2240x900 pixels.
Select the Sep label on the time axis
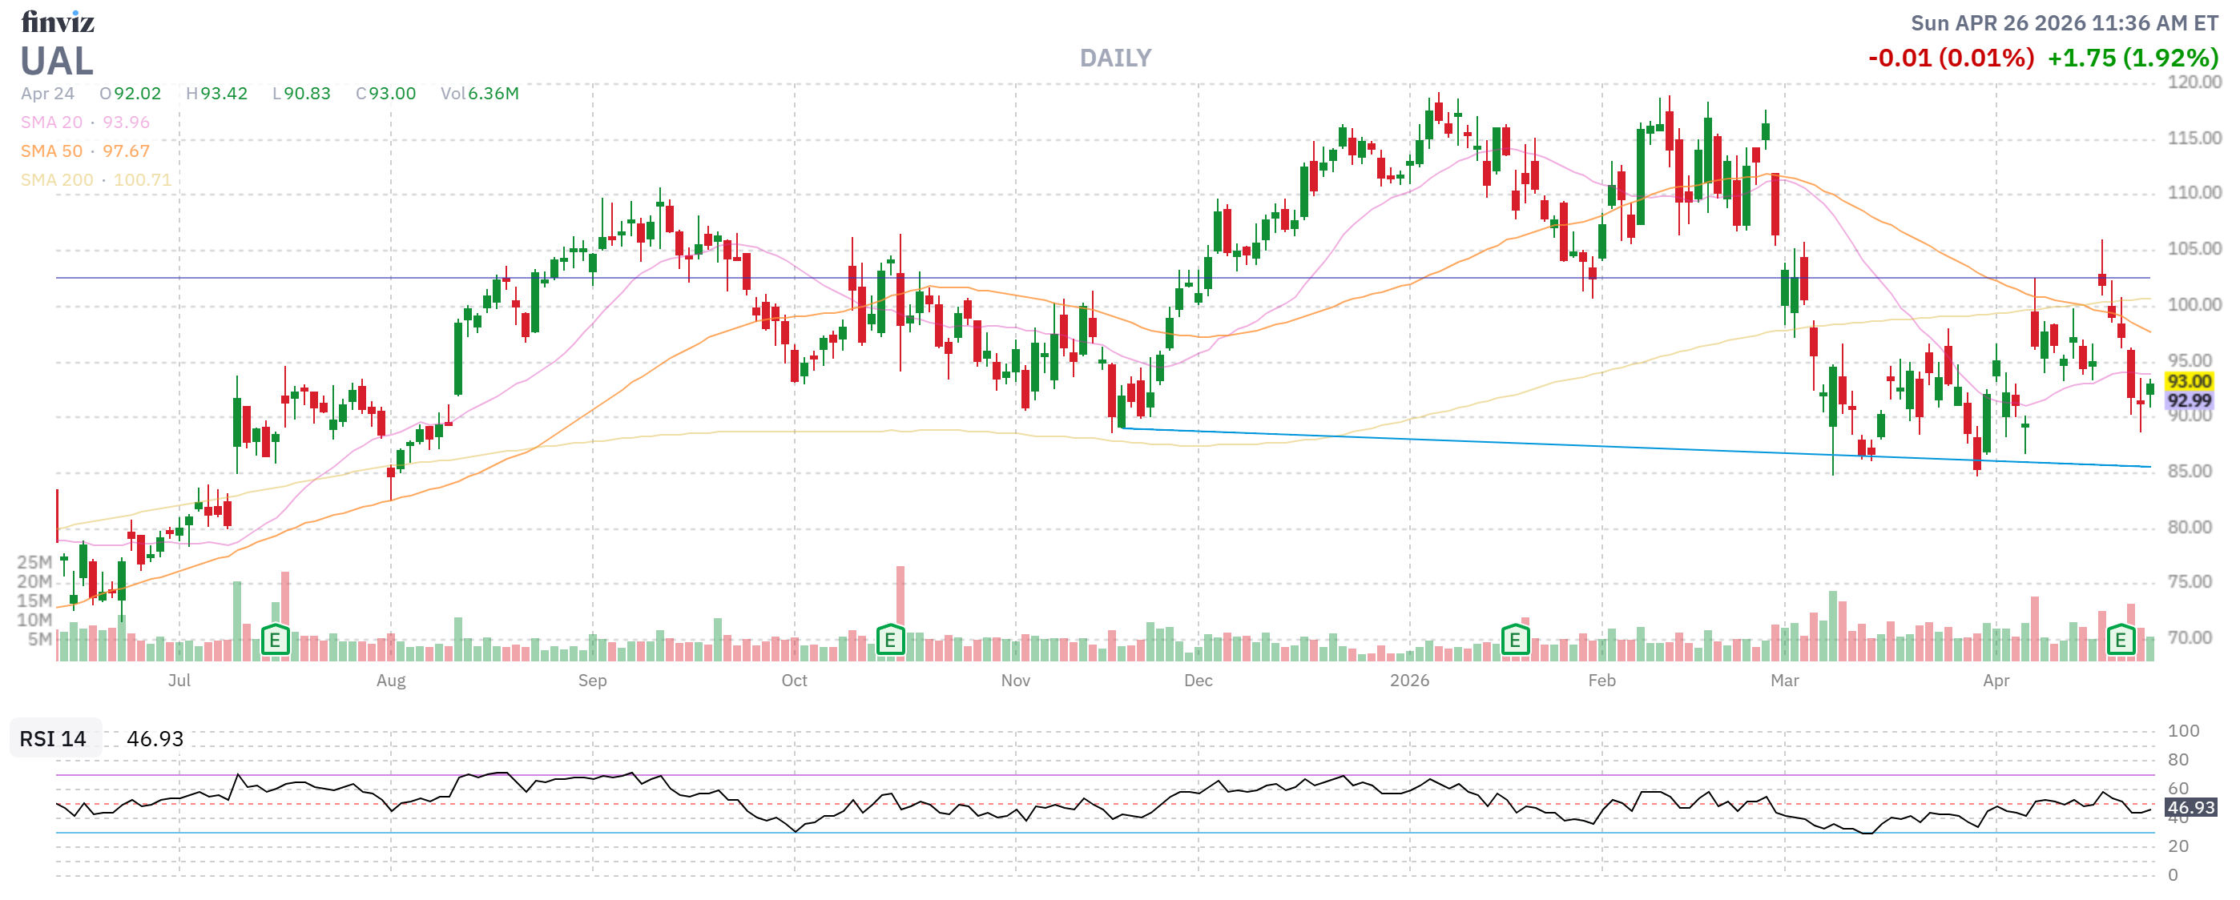(592, 681)
